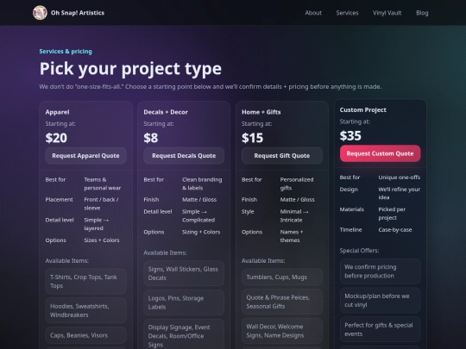Click Request Gift Quote button

pyautogui.click(x=282, y=155)
